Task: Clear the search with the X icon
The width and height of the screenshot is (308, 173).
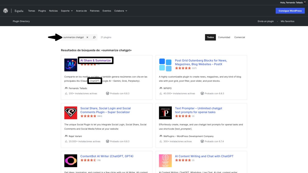Action: point(88,37)
